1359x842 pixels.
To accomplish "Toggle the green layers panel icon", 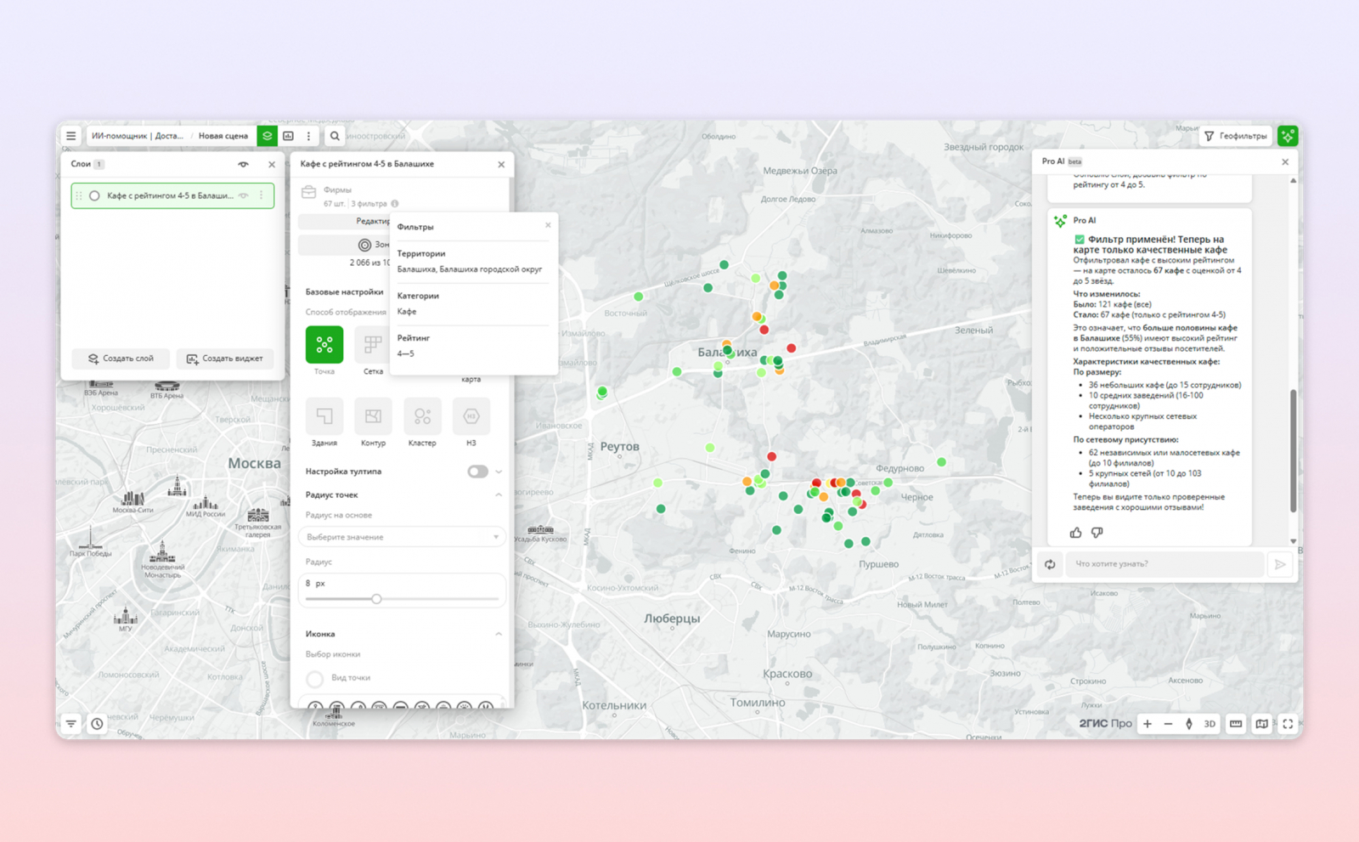I will pos(268,136).
